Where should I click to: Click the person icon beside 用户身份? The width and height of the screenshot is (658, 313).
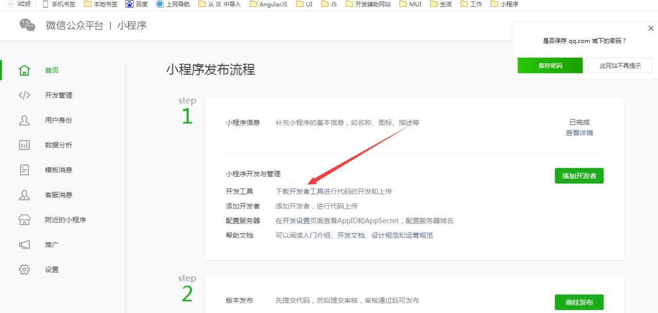[x=24, y=120]
